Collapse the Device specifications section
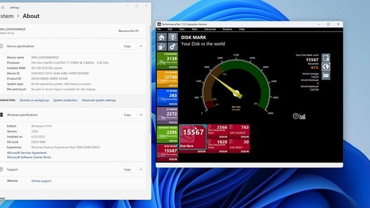This screenshot has width=370, height=208. pos(141,46)
